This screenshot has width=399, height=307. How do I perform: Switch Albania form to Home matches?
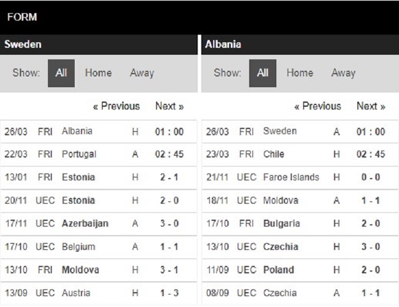point(300,73)
